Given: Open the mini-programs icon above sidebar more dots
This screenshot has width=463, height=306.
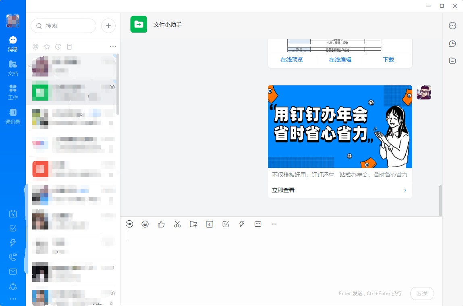Looking at the screenshot, I should point(13,286).
